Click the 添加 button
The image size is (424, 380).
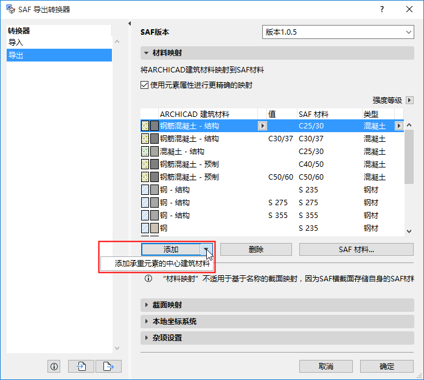tap(171, 249)
